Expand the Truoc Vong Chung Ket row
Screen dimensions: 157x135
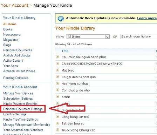tap(57, 130)
